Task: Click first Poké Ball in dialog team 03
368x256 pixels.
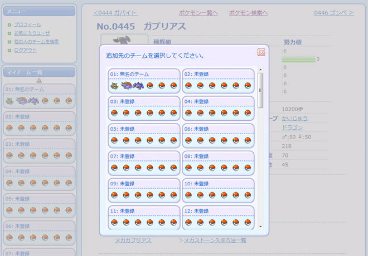Action: coord(114,113)
